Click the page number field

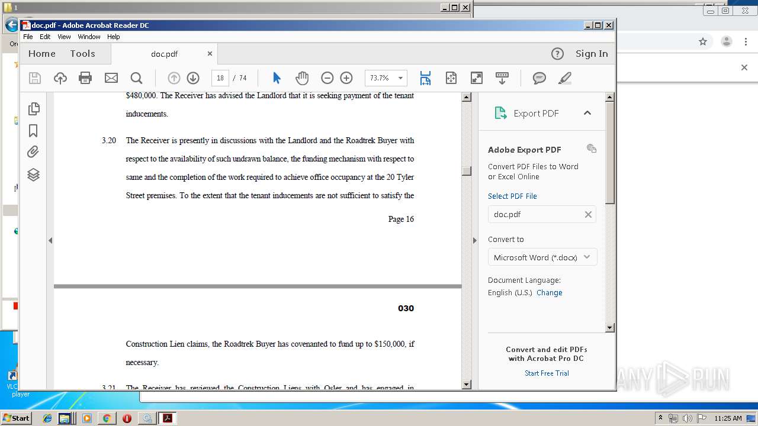click(220, 78)
